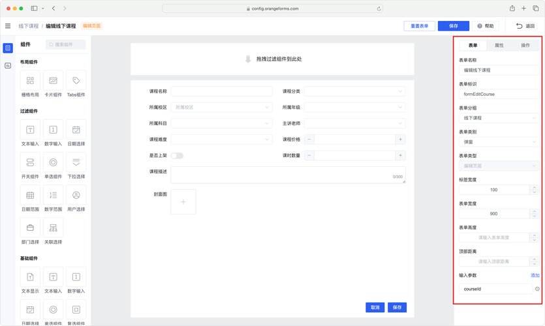Viewport: 545px width, 326px height.
Task: Open the 所属校区 dropdown
Action: pos(221,108)
